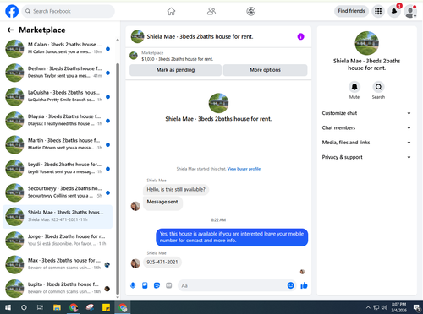This screenshot has width=423, height=314.
Task: Open Sticky Notes in taskbar
Action: (x=106, y=307)
